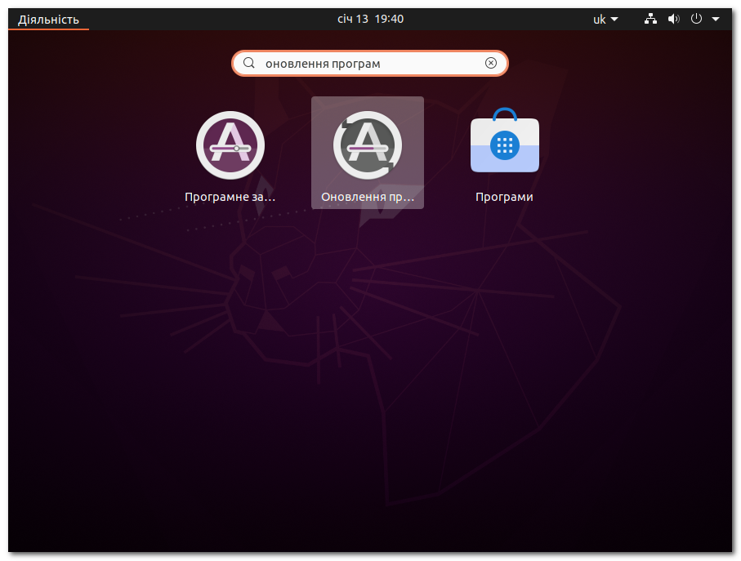
Task: Click the power status icon
Action: point(696,18)
